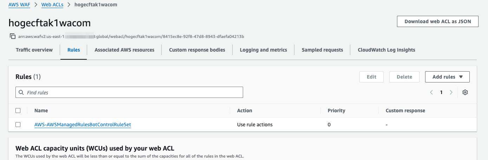This screenshot has height=160, width=488.
Task: Copy the web ACL ARN icon
Action: pos(13,36)
